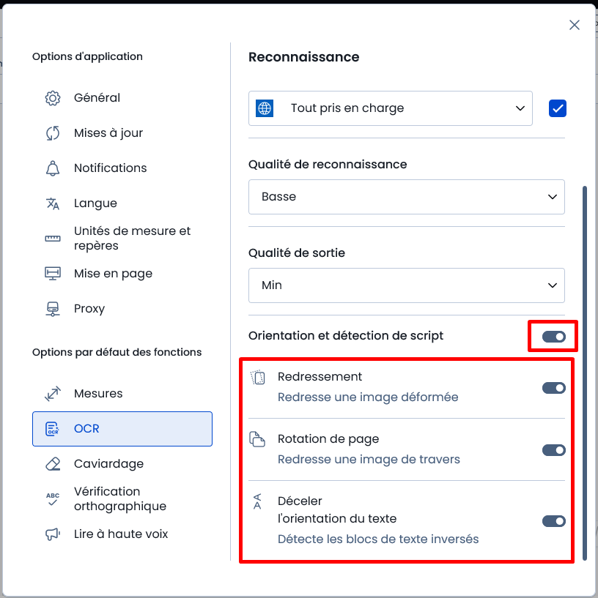
Task: Open the Qualité de sortie Min dropdown
Action: click(x=406, y=285)
